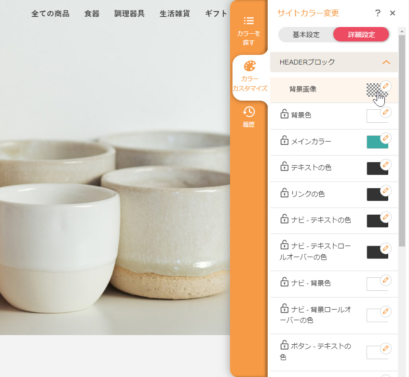Select the カラーカスタマイズ palette icon

click(x=249, y=66)
